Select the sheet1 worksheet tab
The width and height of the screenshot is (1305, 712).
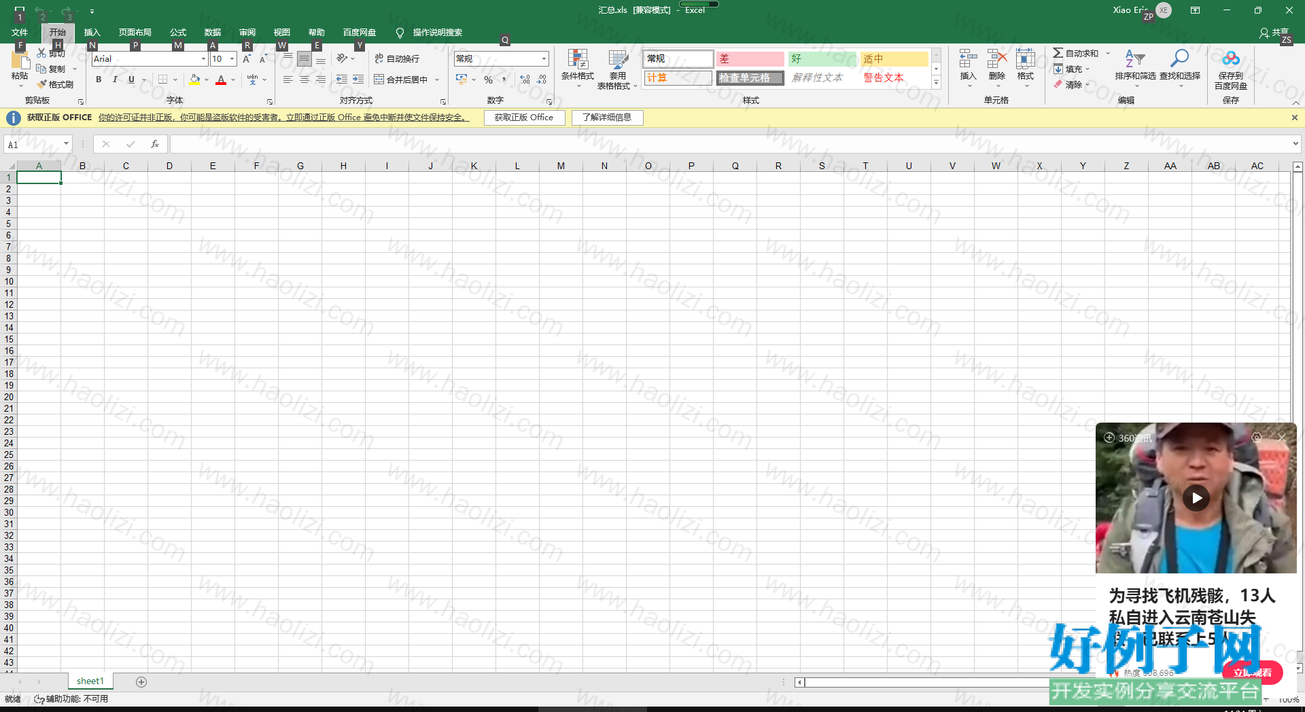coord(90,681)
